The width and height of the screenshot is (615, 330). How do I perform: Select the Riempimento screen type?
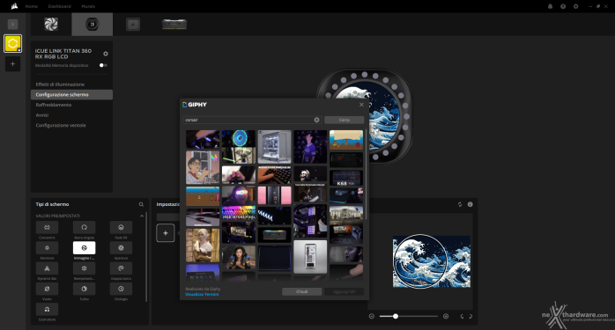pyautogui.click(x=84, y=268)
